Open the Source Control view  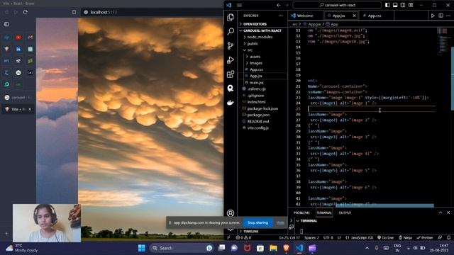[x=231, y=45]
